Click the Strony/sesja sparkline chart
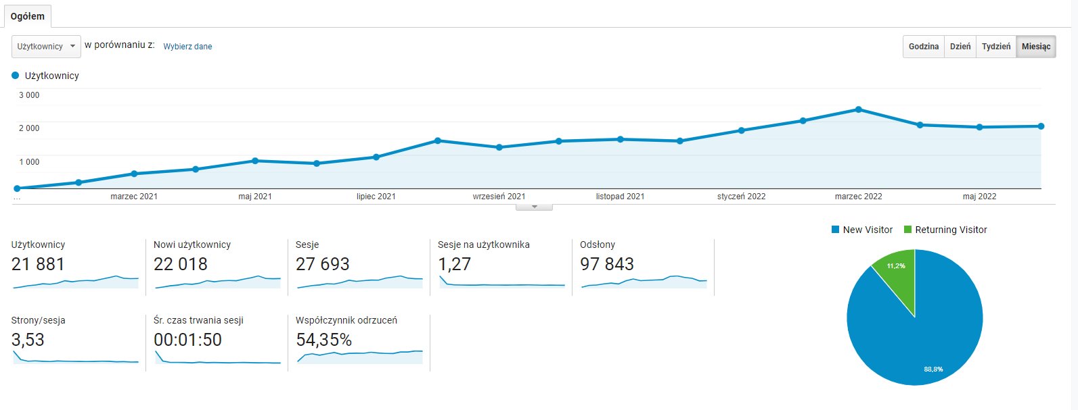This screenshot has height=410, width=1078. [x=75, y=357]
